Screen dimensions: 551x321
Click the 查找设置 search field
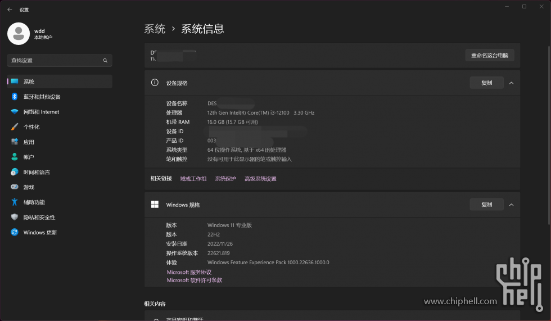point(60,60)
